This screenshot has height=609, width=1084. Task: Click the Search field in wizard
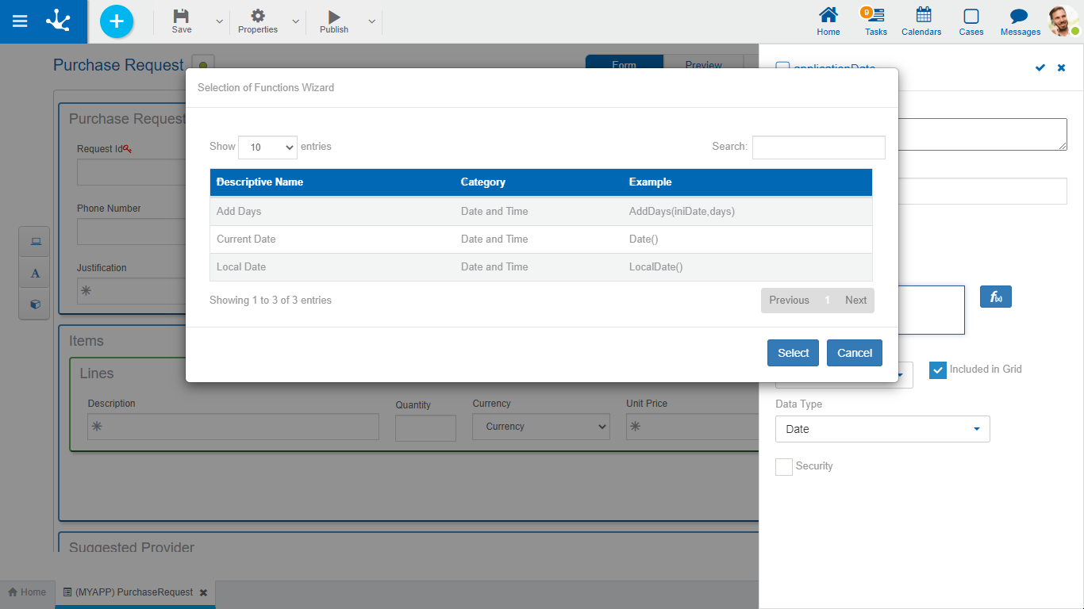coord(818,147)
